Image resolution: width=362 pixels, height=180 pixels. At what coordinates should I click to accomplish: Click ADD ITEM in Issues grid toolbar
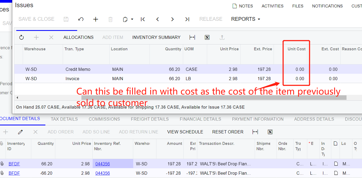tap(113, 38)
